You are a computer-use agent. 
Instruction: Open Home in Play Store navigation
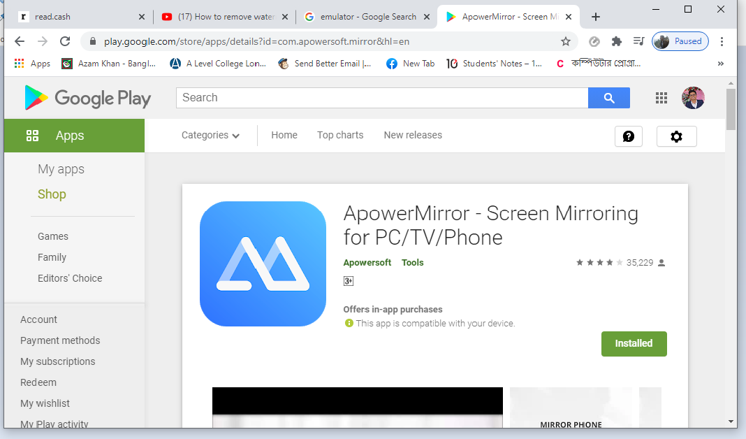[284, 135]
